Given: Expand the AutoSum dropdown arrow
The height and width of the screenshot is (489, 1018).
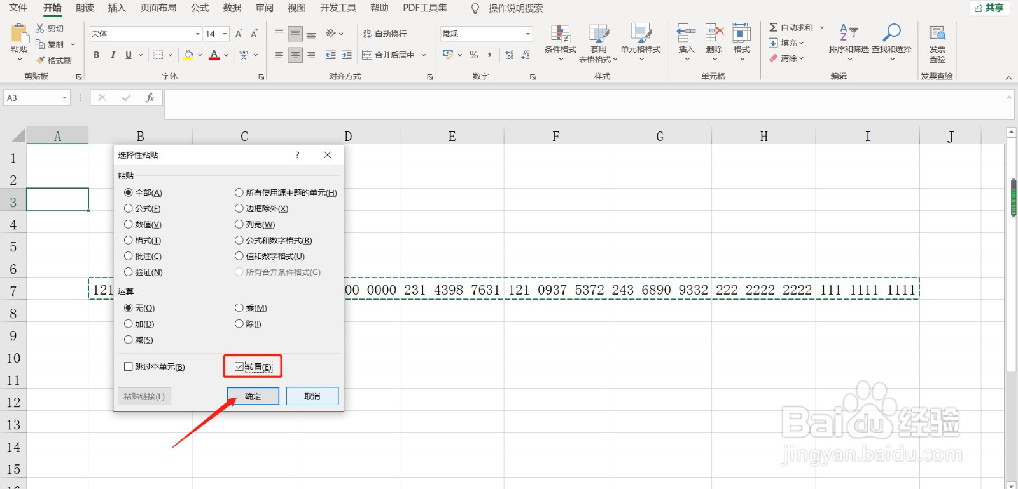Looking at the screenshot, I should (x=822, y=27).
